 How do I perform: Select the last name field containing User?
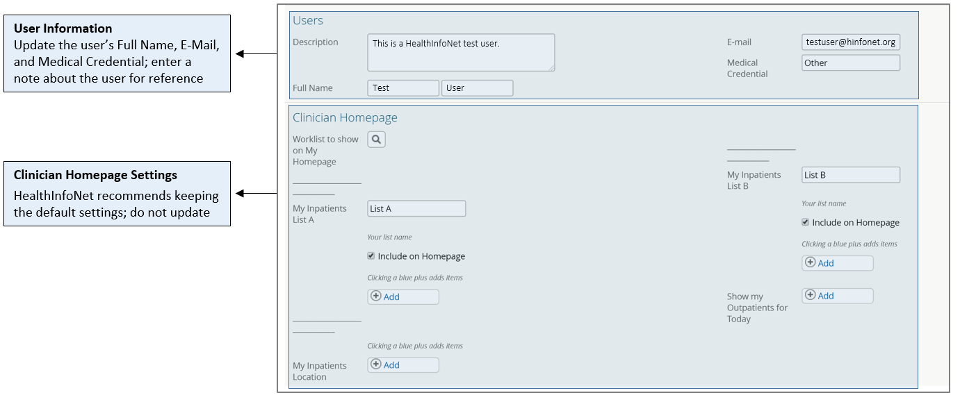pyautogui.click(x=477, y=88)
